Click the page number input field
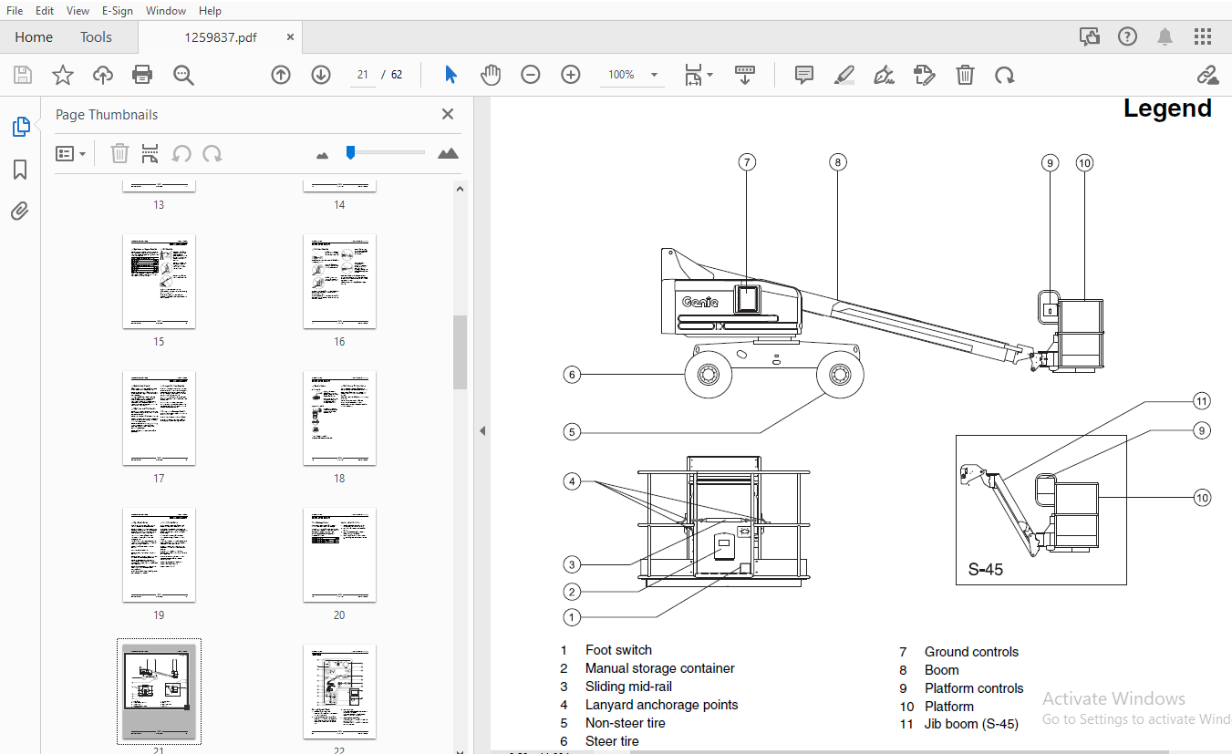Viewport: 1232px width, 754px height. pyautogui.click(x=362, y=75)
